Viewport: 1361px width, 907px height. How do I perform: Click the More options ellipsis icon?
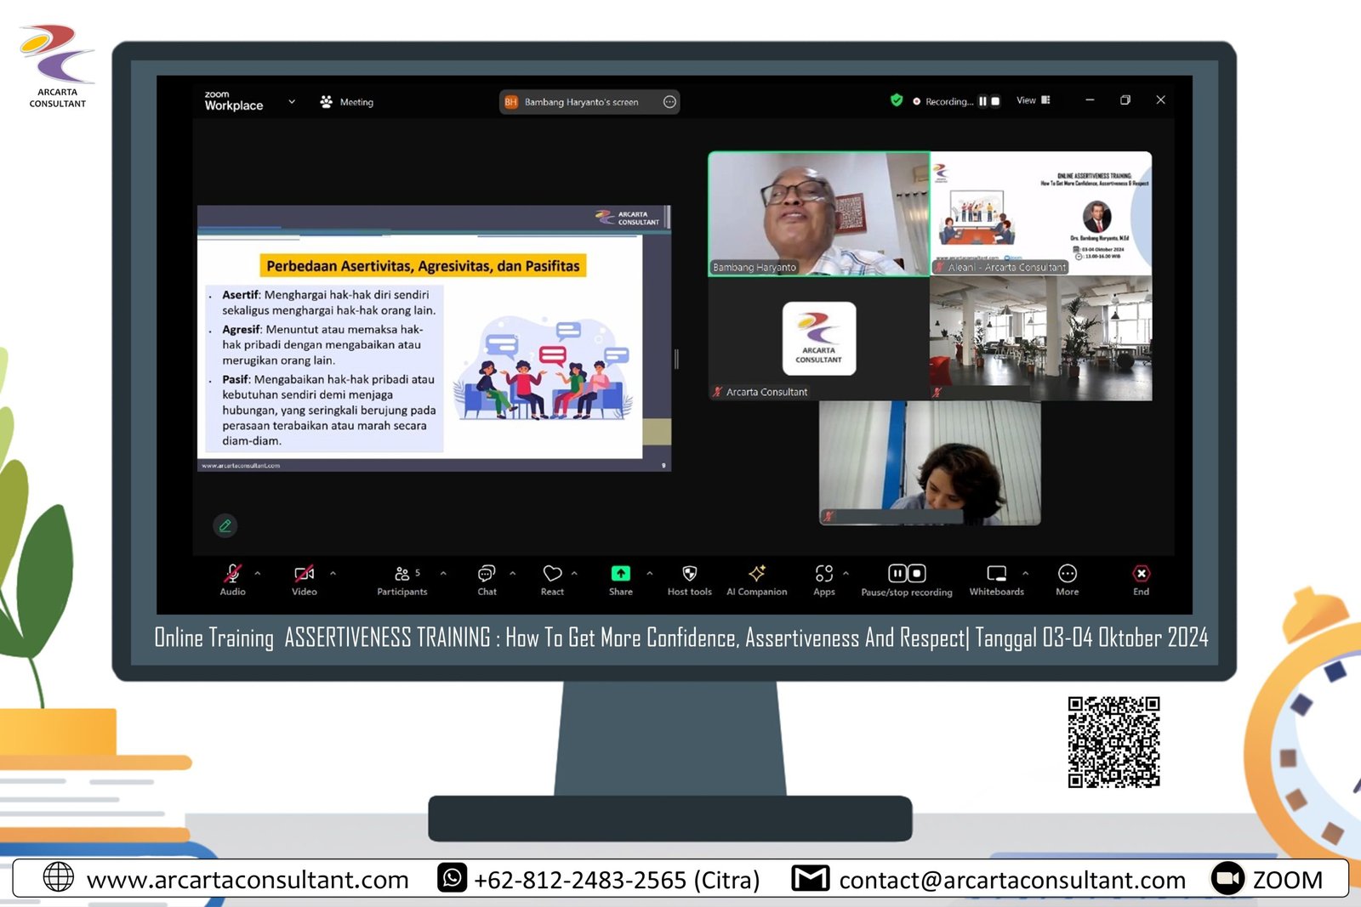(x=1067, y=575)
